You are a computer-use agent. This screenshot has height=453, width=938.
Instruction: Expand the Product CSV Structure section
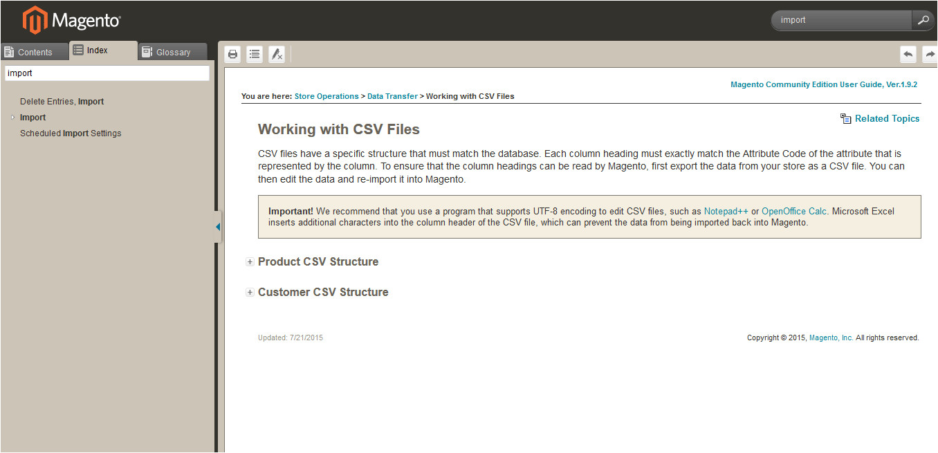(250, 262)
